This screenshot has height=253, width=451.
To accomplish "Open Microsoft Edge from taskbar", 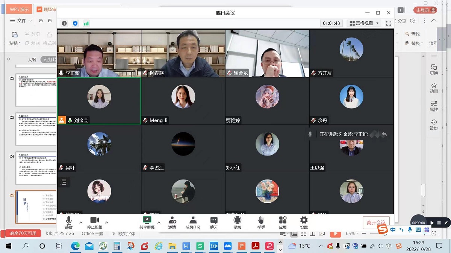I will click(x=76, y=246).
